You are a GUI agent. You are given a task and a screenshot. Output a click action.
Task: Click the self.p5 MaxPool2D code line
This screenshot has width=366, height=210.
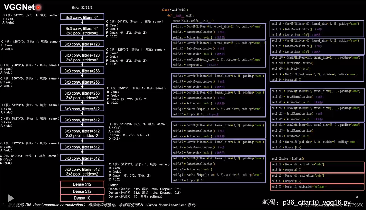315,142
